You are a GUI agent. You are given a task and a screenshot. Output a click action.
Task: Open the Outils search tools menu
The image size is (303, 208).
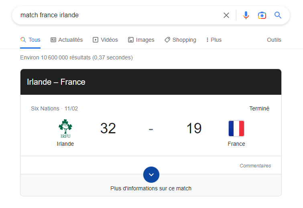point(274,40)
